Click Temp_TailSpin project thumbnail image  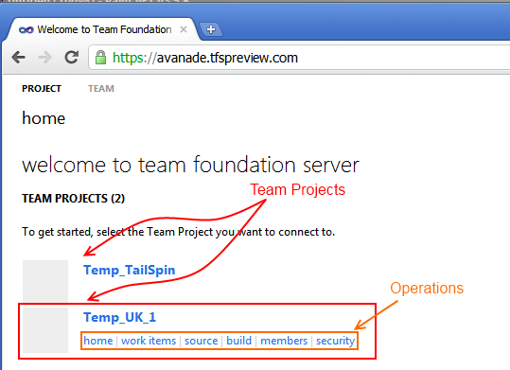[x=45, y=280]
